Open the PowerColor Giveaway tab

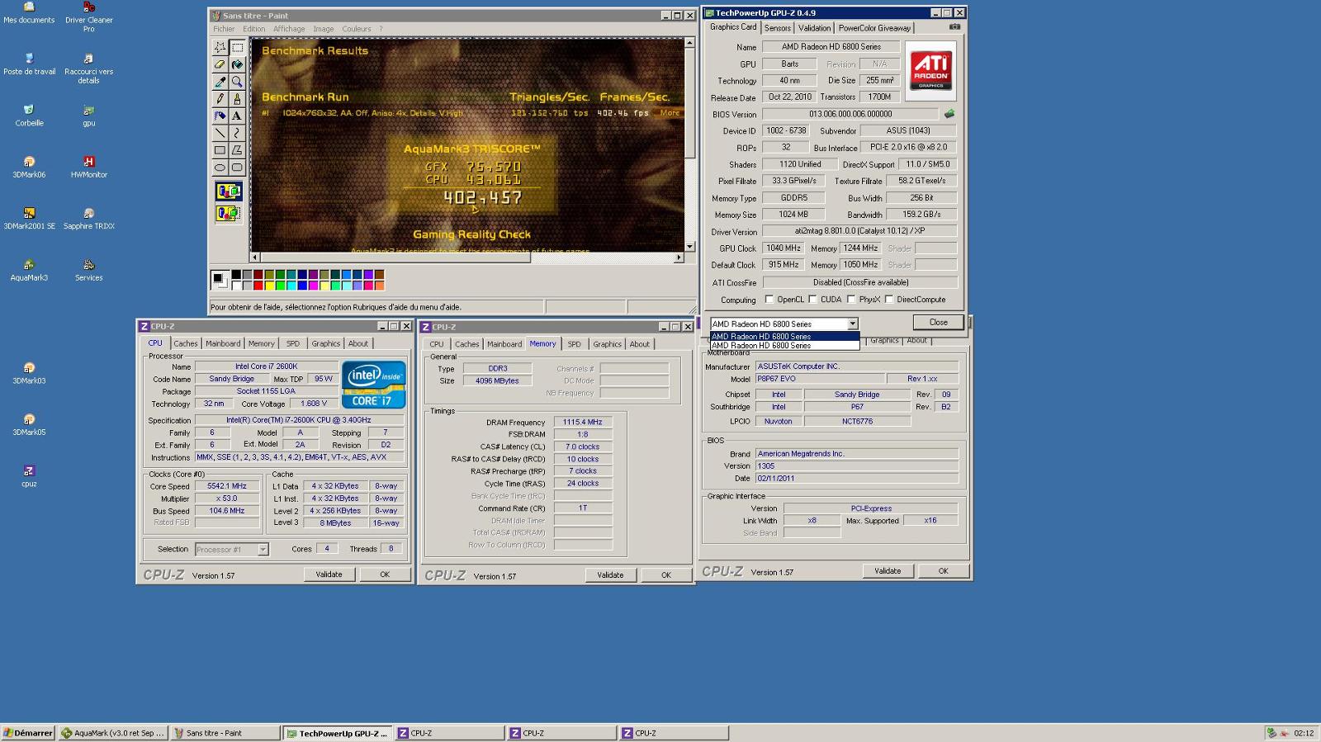(x=874, y=28)
